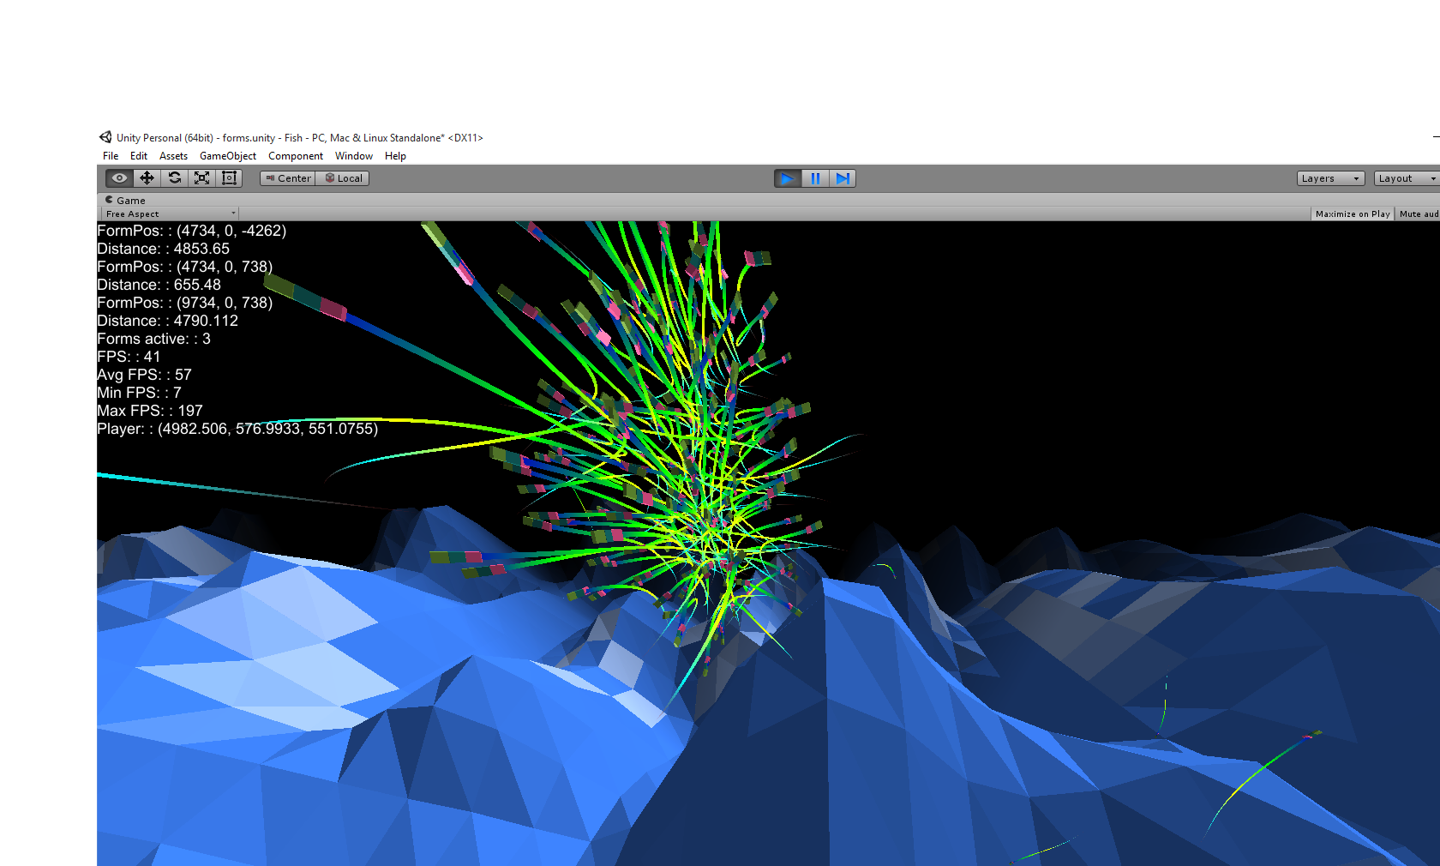
Task: Click the Unity logo in title bar
Action: point(105,137)
